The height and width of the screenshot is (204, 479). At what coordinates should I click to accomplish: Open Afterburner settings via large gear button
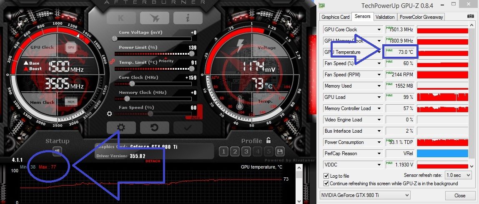121,128
